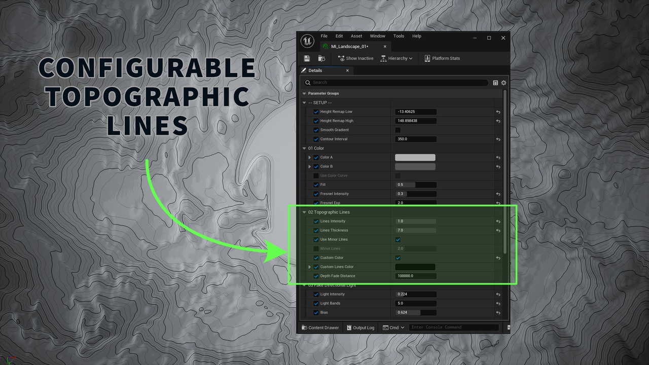Reset Lines Thickness to default arrow

pos(498,231)
